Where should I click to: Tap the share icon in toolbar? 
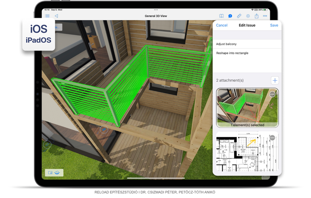[x=257, y=16]
